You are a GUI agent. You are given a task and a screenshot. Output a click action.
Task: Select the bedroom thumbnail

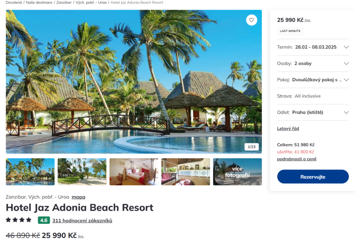pyautogui.click(x=134, y=172)
